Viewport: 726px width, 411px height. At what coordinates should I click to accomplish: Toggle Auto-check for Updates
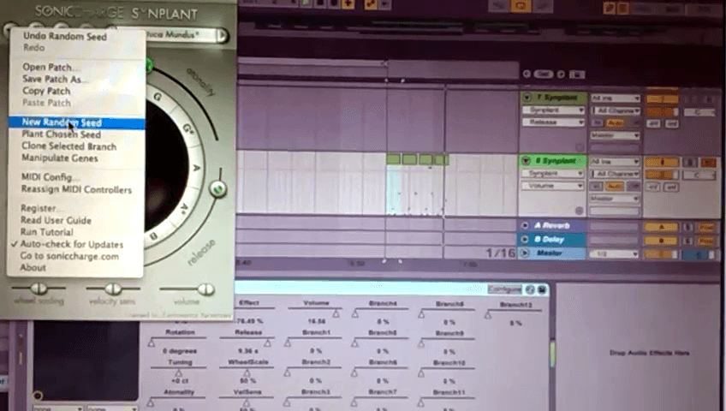click(x=72, y=244)
